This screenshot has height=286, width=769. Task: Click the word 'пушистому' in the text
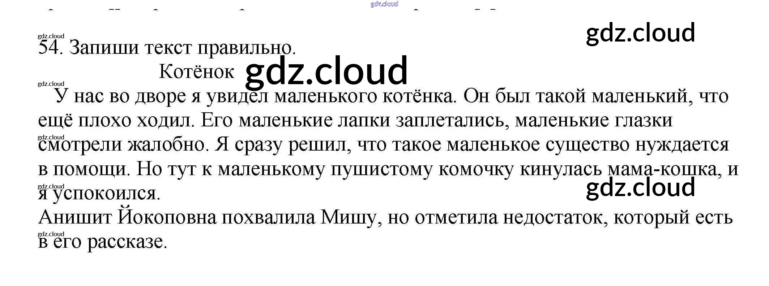(381, 169)
